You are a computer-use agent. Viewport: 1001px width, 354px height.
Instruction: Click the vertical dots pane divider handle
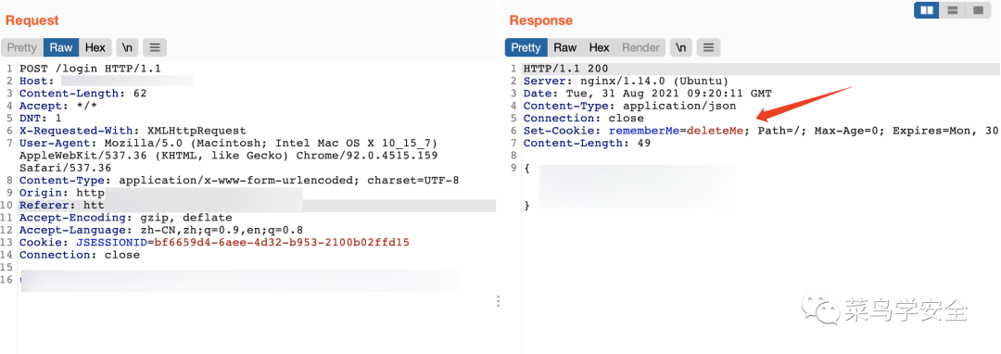(x=498, y=301)
